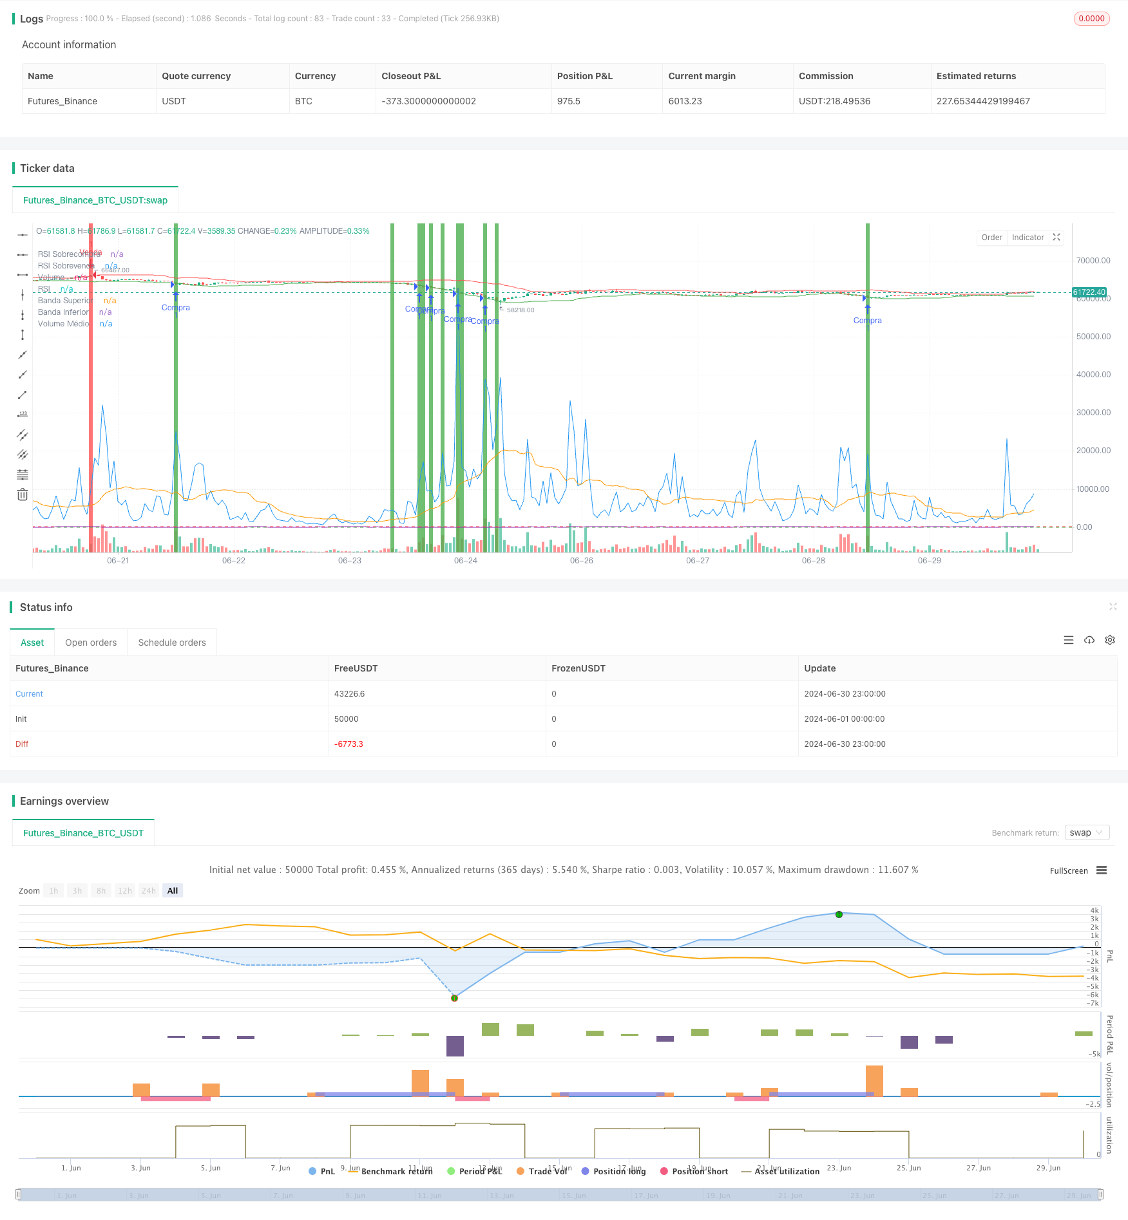Image resolution: width=1128 pixels, height=1220 pixels.
Task: Delete chart drawings with the trash icon
Action: tap(23, 494)
